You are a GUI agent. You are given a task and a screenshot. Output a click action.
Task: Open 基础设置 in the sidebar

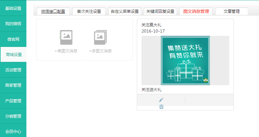tap(13, 8)
